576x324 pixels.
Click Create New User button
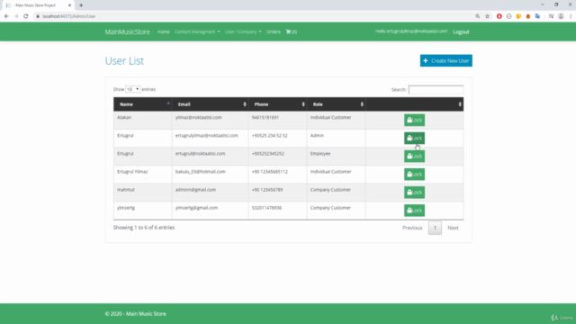tap(446, 60)
